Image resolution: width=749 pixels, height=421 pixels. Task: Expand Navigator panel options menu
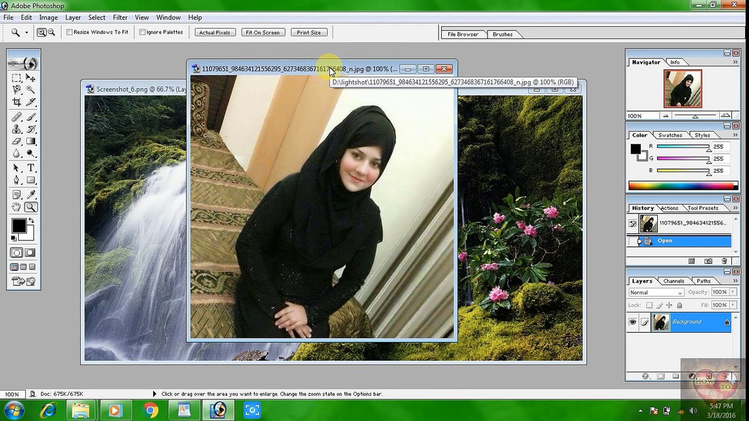[736, 61]
